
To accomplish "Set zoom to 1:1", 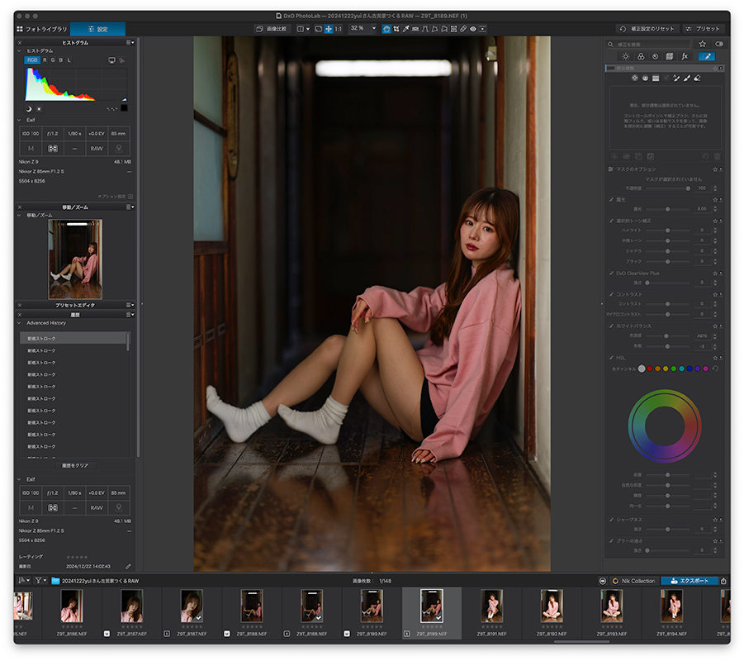I will (x=338, y=29).
